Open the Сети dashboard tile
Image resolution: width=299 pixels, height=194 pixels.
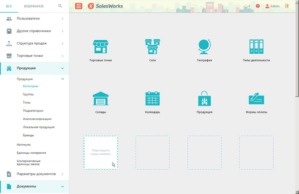pos(152,50)
